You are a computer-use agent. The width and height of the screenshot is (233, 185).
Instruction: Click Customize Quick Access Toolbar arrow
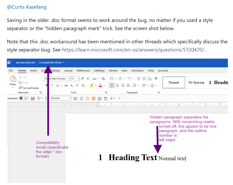coord(119,98)
